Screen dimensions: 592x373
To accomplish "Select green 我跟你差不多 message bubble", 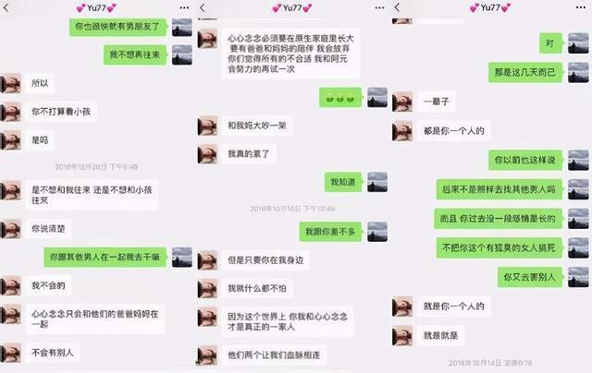I will [330, 232].
